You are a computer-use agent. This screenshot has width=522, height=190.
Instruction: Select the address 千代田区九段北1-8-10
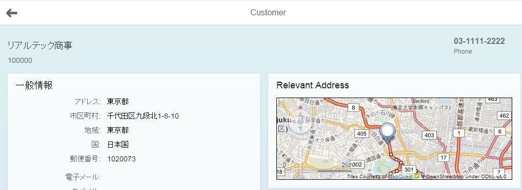pyautogui.click(x=143, y=116)
